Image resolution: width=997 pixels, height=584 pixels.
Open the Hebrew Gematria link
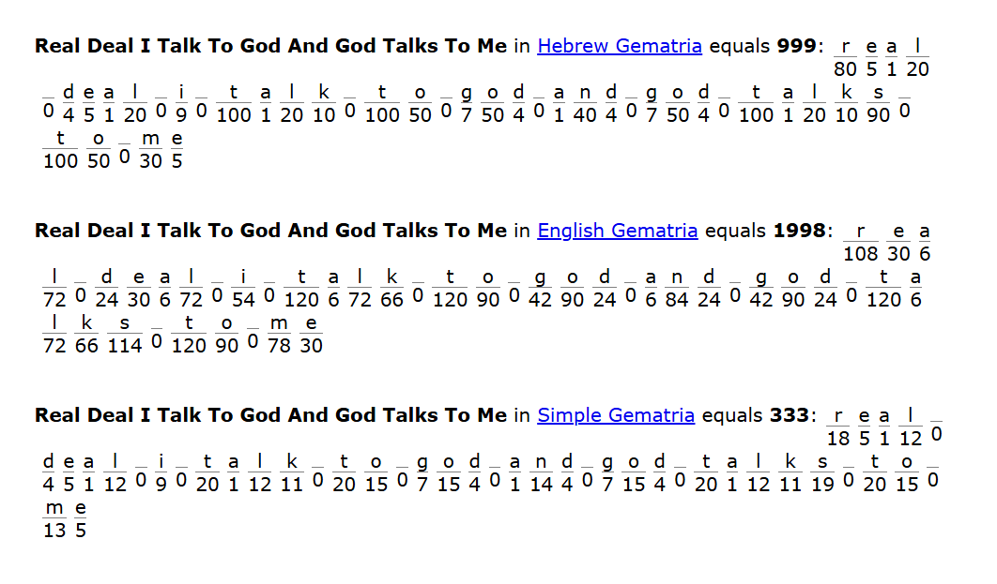click(620, 46)
